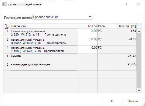
Task: Click laying area value 25.65
Action: point(132,64)
